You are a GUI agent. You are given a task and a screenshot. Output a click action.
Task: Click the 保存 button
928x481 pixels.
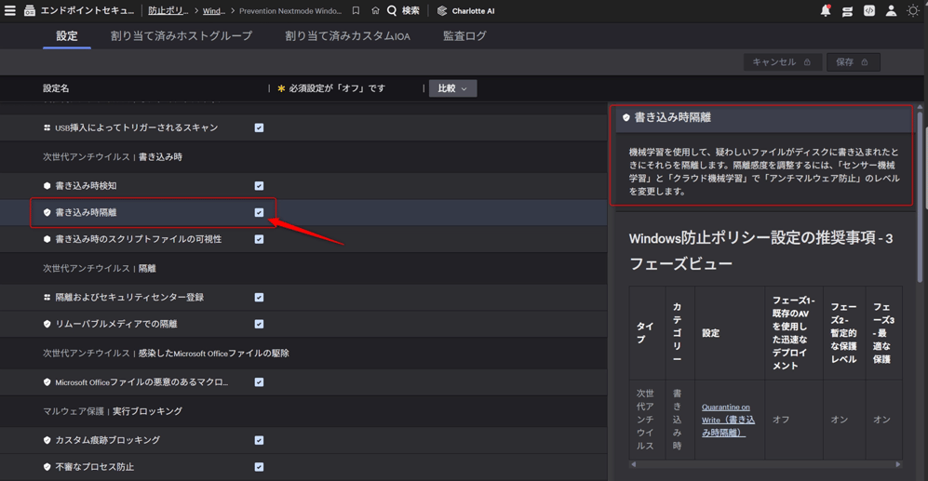tap(853, 62)
